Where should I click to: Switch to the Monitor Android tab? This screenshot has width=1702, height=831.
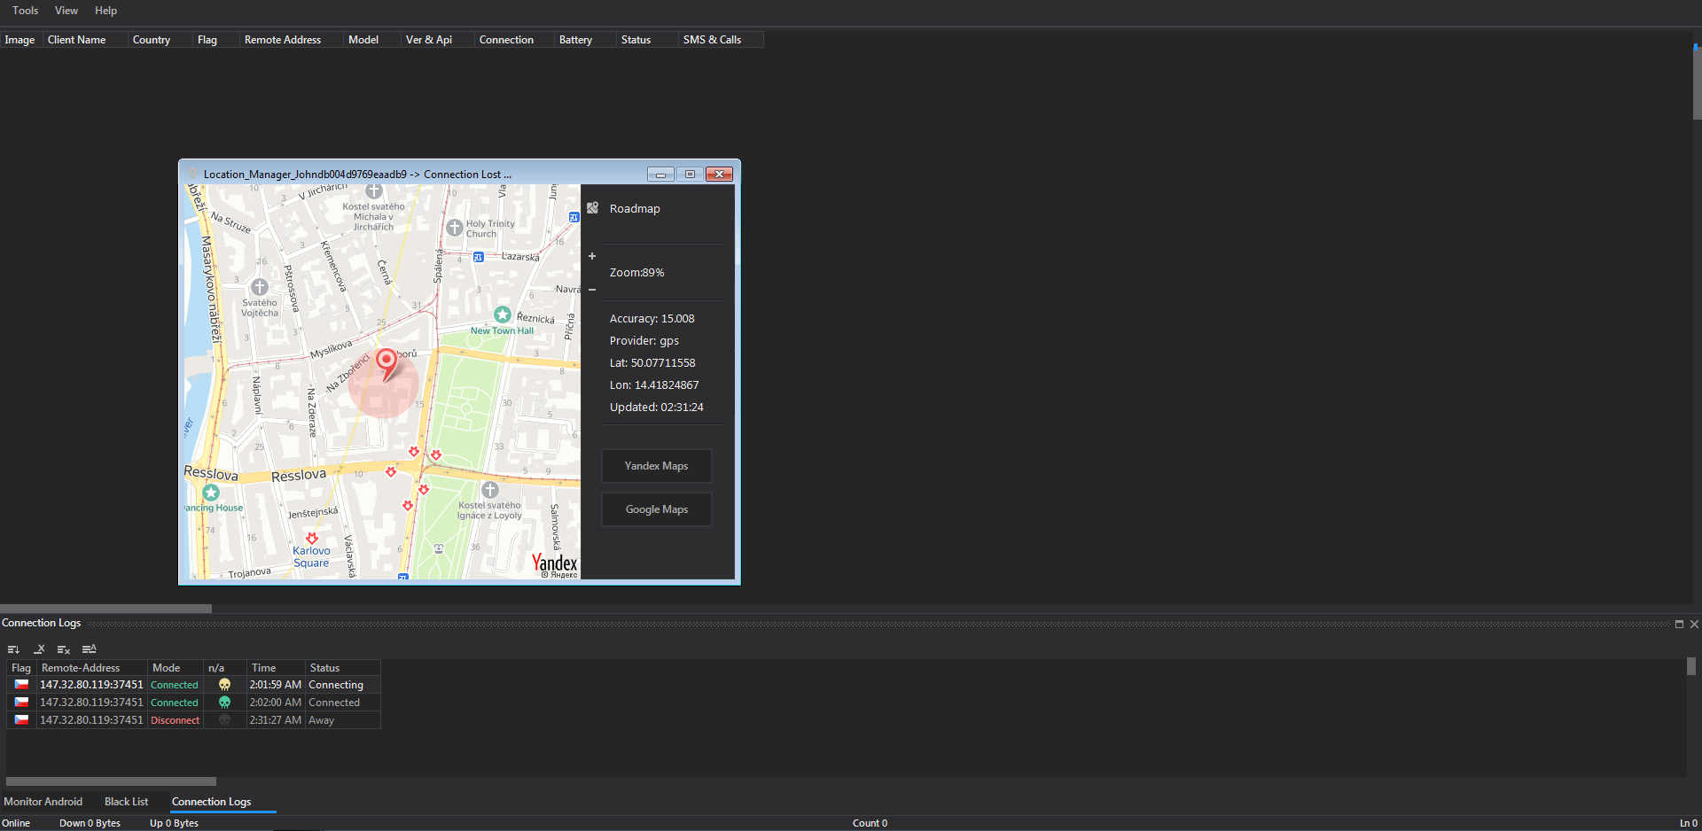(x=43, y=802)
